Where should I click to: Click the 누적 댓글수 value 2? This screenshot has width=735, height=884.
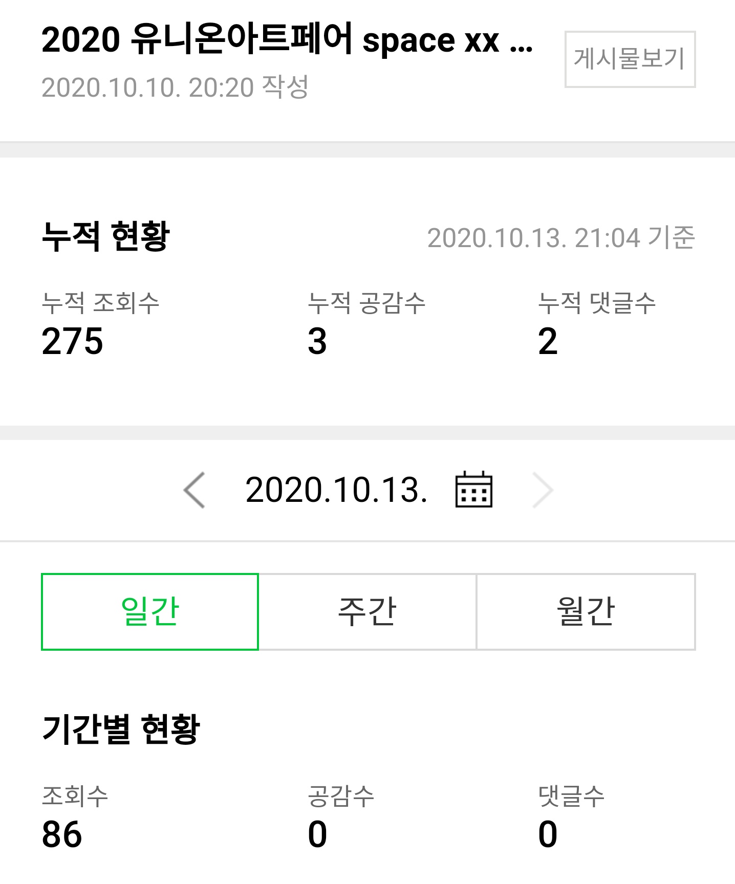pyautogui.click(x=548, y=342)
